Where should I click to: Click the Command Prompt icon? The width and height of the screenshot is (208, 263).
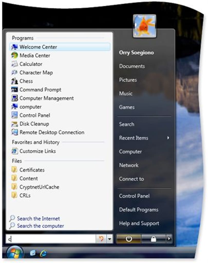[x=14, y=90]
